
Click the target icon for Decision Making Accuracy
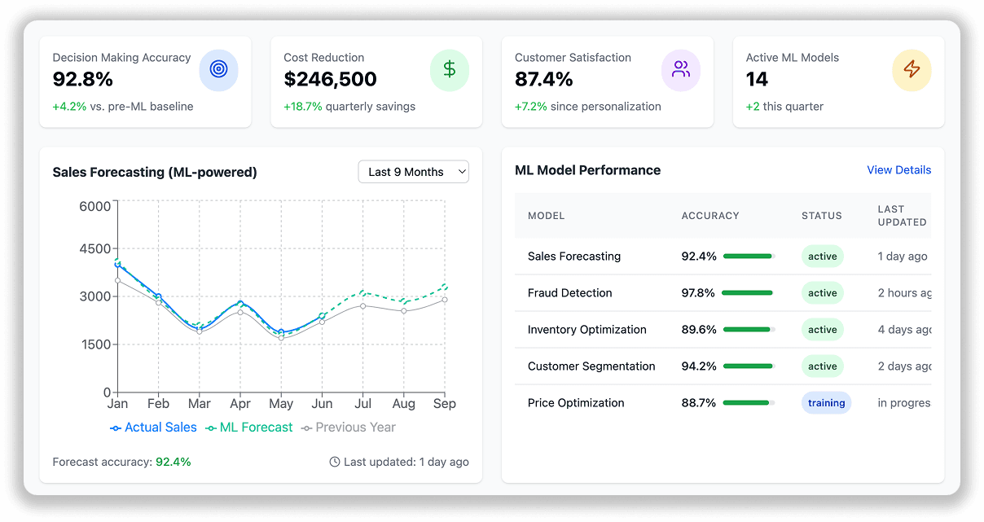point(218,69)
